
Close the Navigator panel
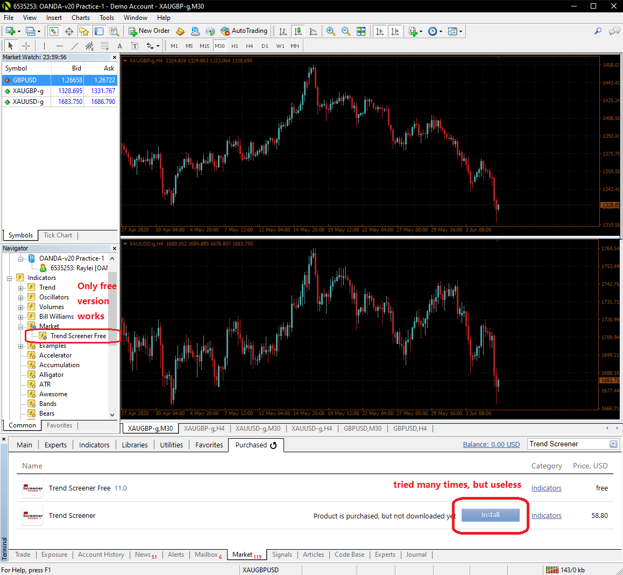(115, 249)
